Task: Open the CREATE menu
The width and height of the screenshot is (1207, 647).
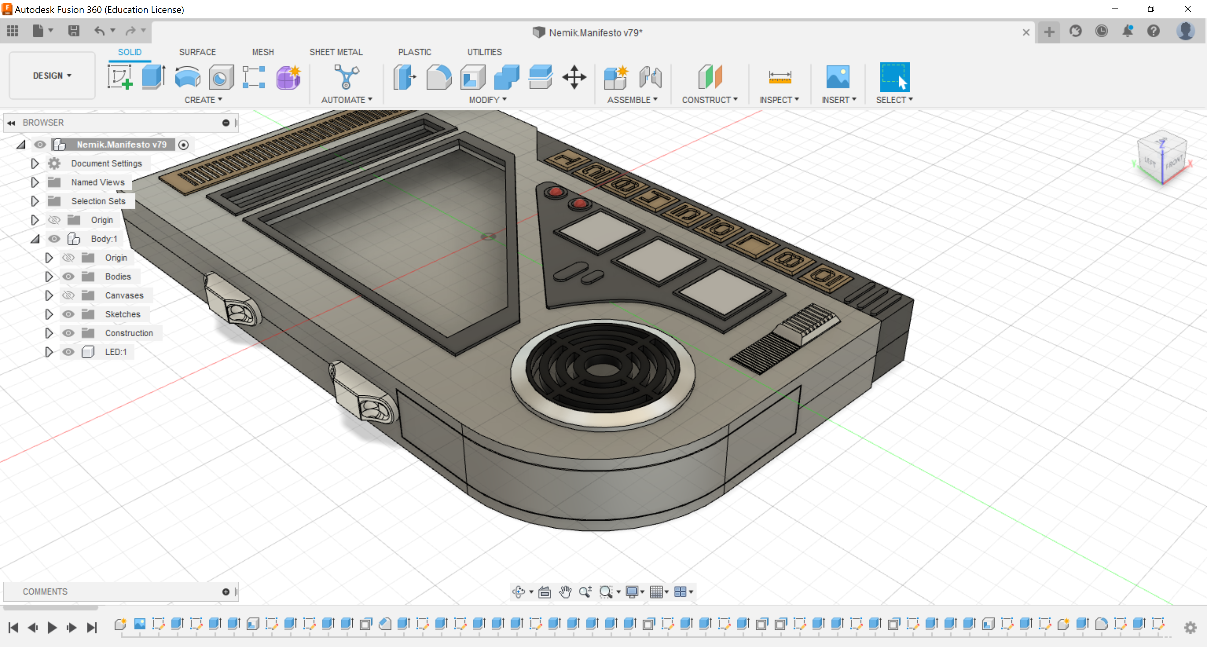Action: click(x=203, y=100)
